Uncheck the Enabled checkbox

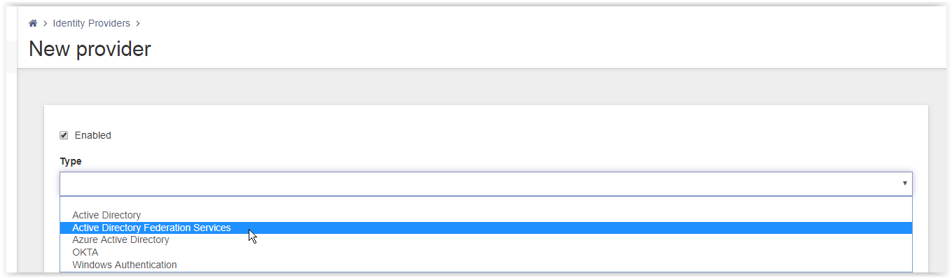pos(64,135)
